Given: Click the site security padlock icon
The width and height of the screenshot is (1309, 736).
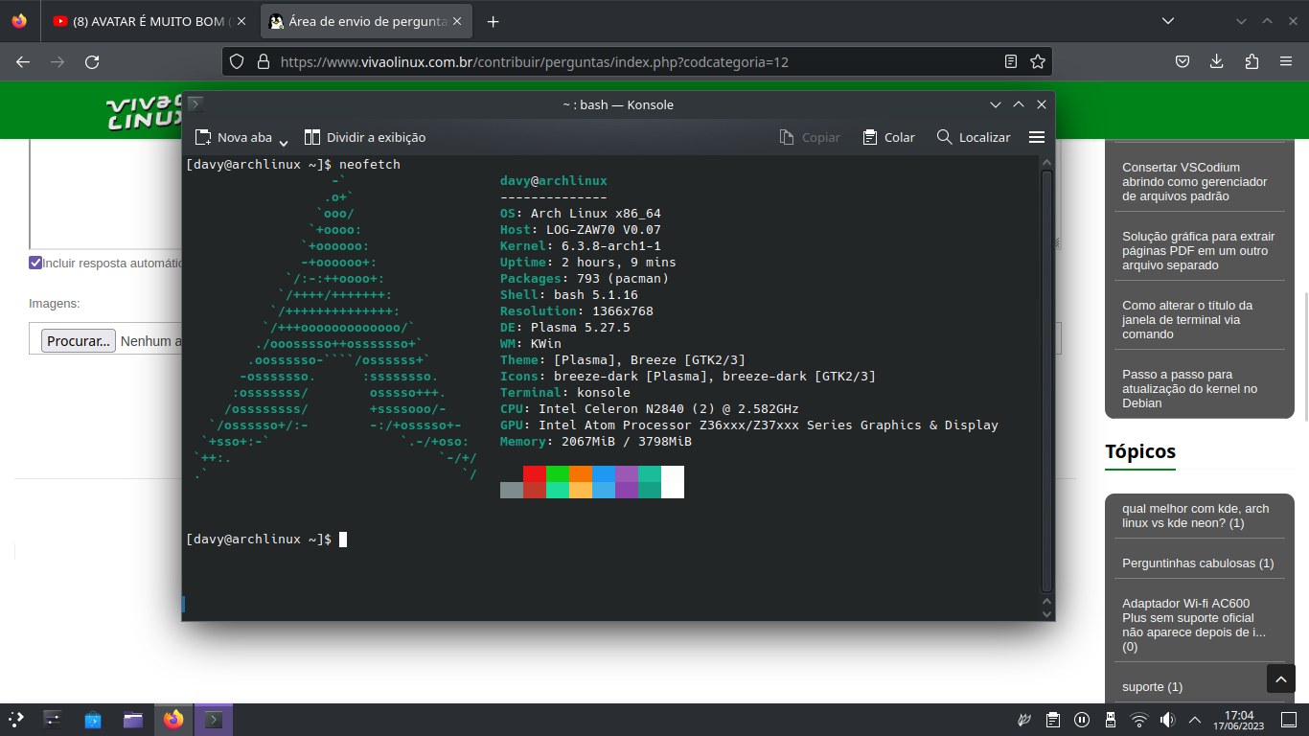Looking at the screenshot, I should 264,61.
